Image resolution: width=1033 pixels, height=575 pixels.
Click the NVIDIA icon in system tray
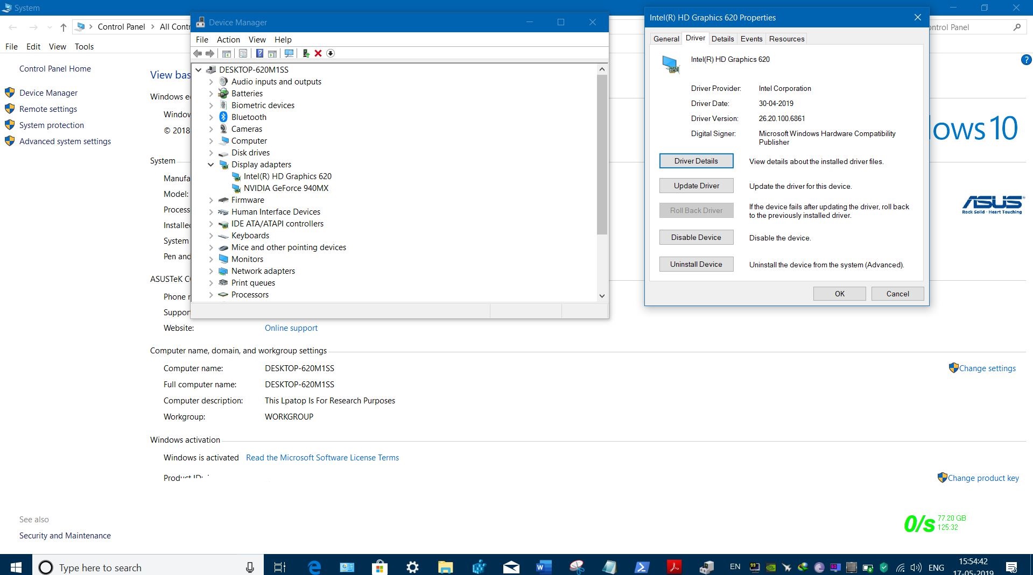pos(771,567)
